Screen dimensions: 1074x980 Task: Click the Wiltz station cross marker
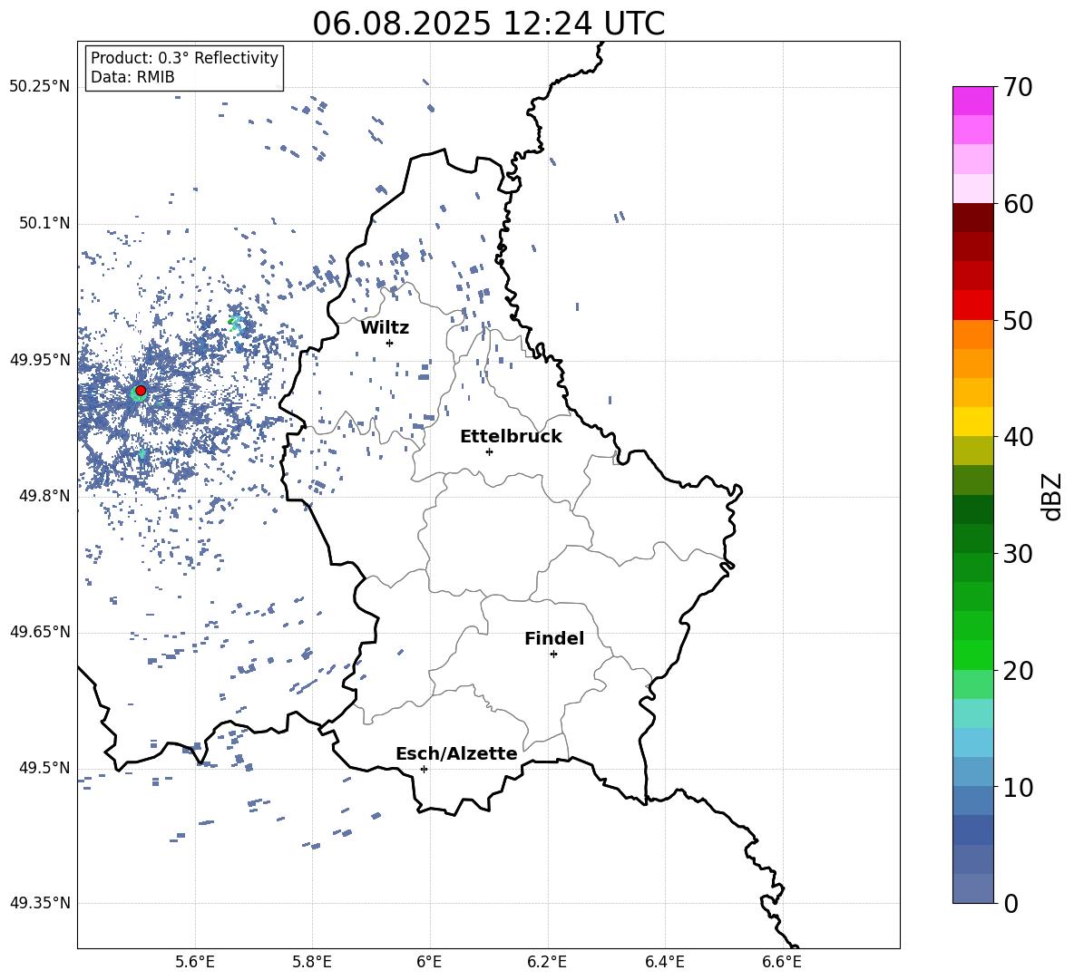(x=390, y=343)
